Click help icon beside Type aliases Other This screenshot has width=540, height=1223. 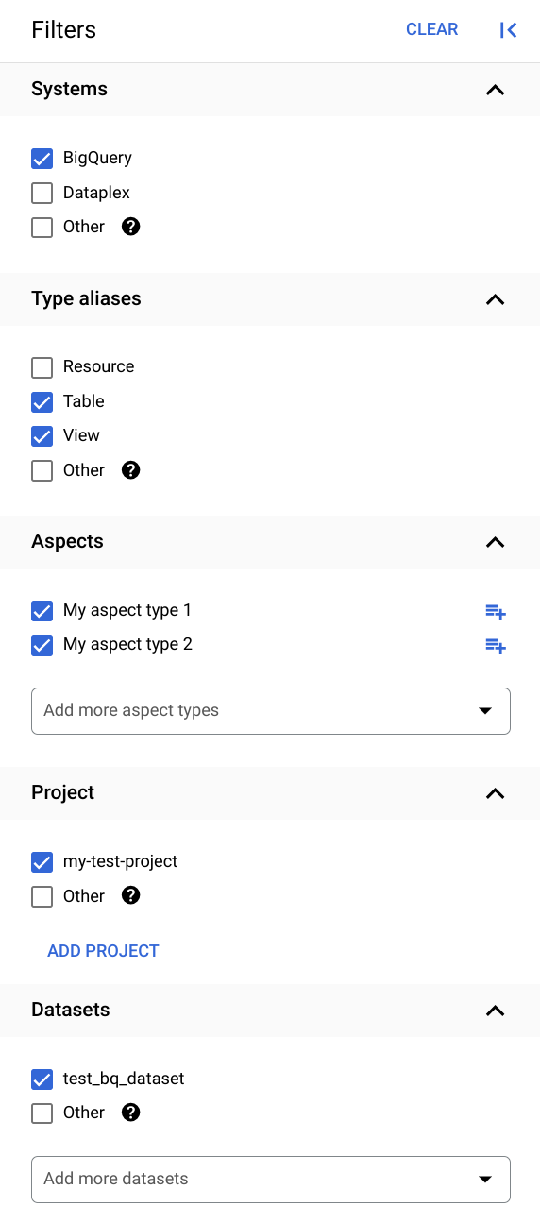pyautogui.click(x=131, y=470)
